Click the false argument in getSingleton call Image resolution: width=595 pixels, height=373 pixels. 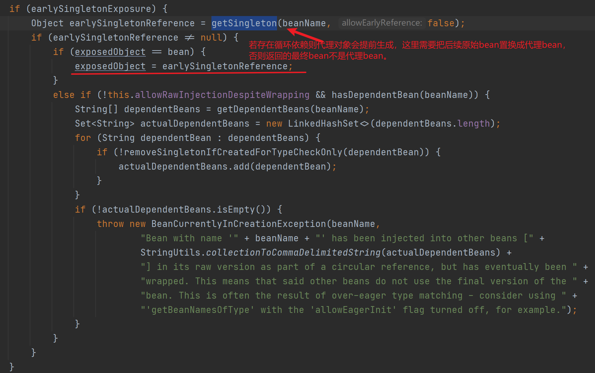[441, 23]
